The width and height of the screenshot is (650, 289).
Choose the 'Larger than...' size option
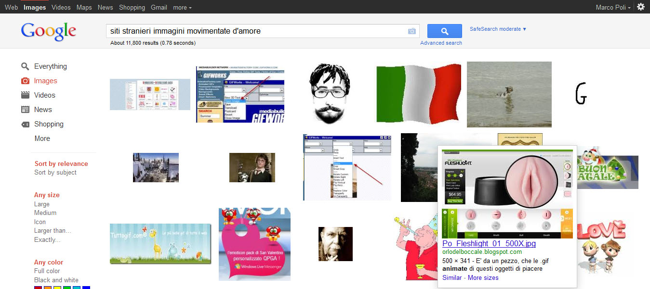click(53, 230)
